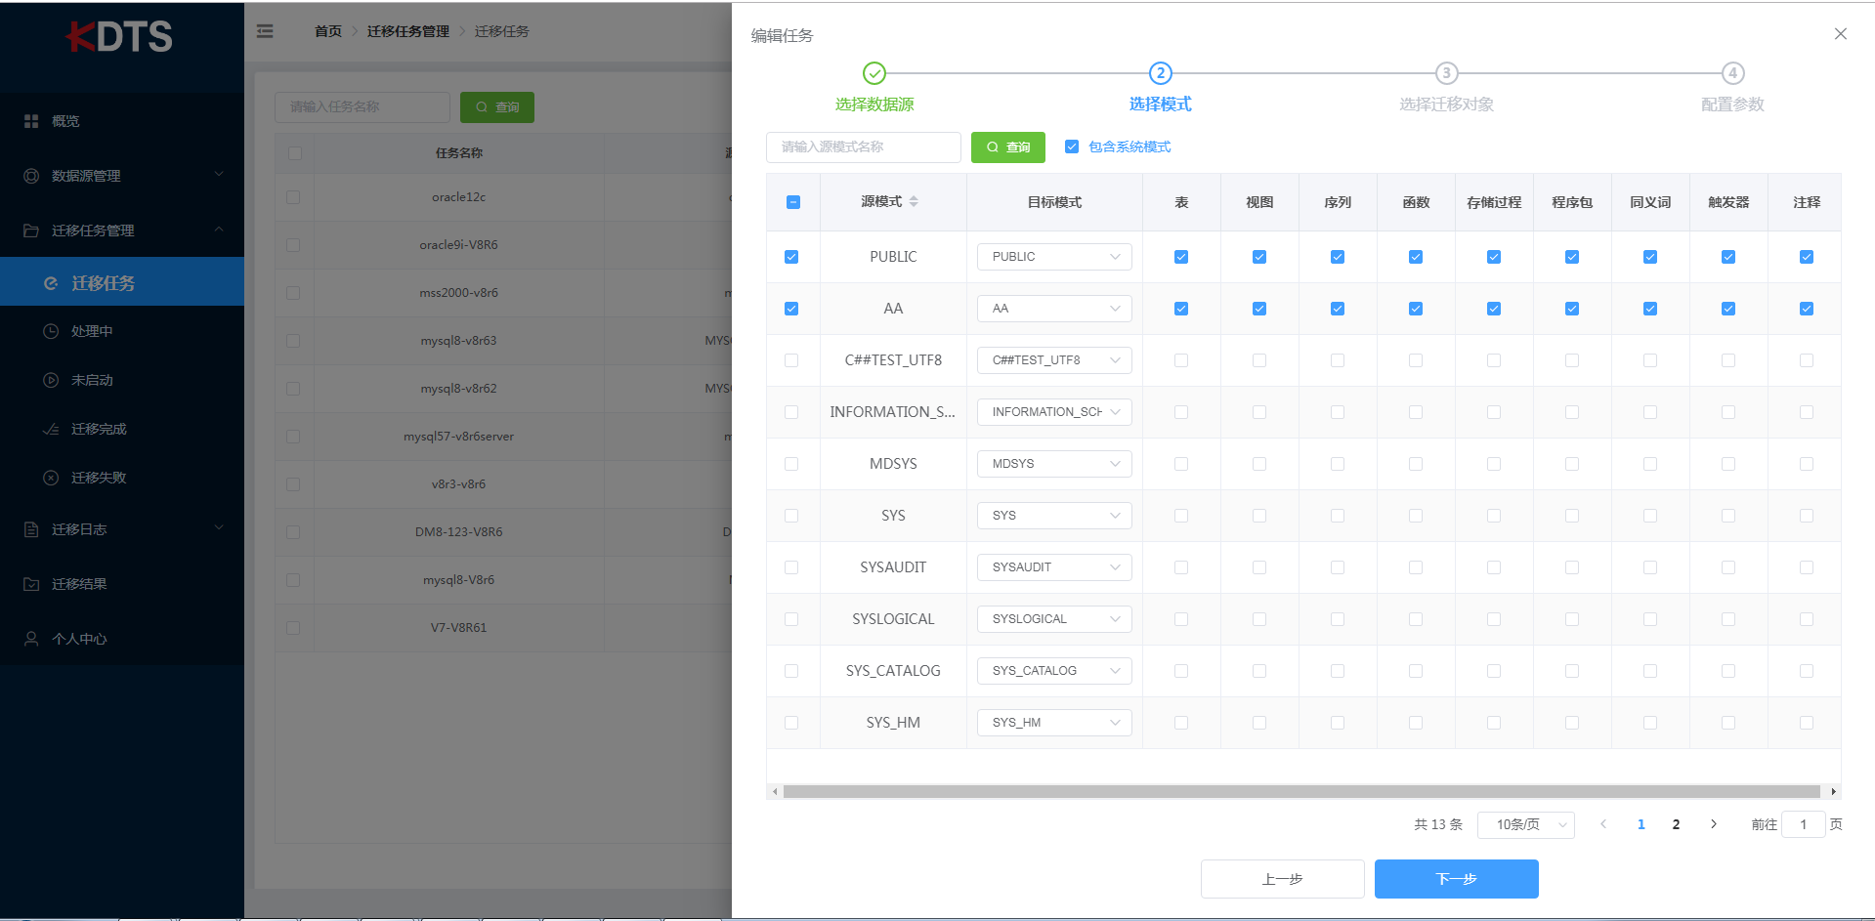Sort by 源模式 column arrows
This screenshot has height=921, width=1875.
point(914,201)
